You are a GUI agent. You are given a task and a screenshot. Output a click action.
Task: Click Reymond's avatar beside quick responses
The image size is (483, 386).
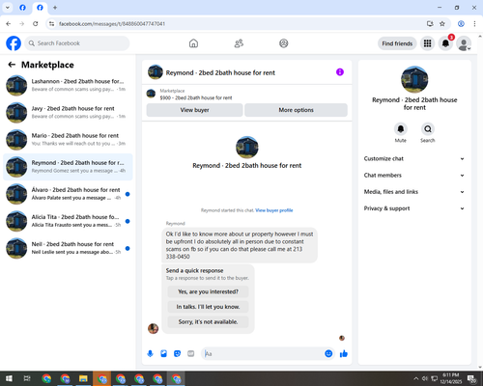(x=153, y=328)
